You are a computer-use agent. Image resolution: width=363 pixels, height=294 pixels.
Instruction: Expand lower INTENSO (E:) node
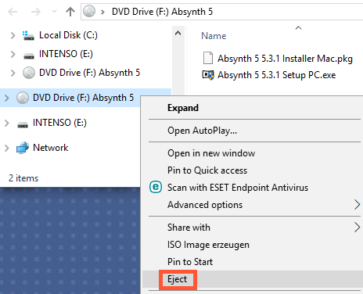pyautogui.click(x=7, y=123)
